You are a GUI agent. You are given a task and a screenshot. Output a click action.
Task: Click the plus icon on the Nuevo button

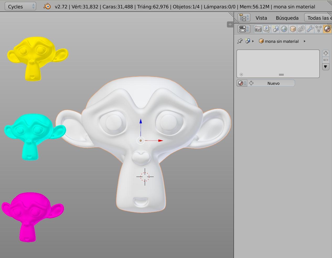251,83
